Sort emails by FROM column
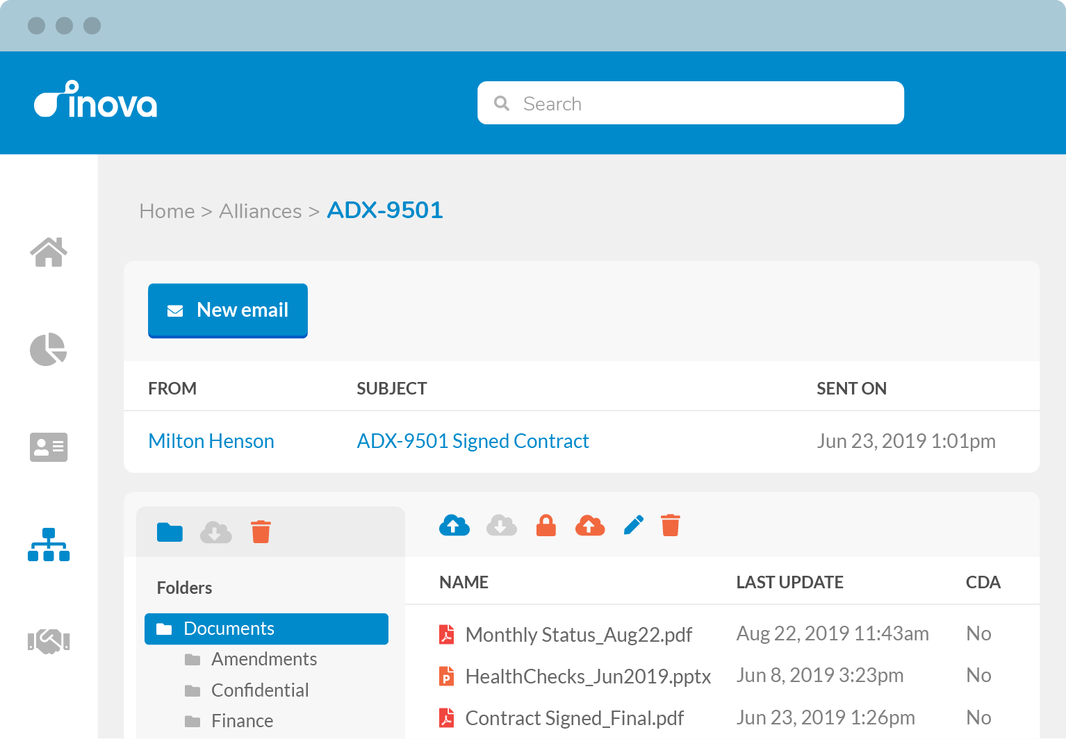This screenshot has width=1066, height=739. (x=172, y=388)
